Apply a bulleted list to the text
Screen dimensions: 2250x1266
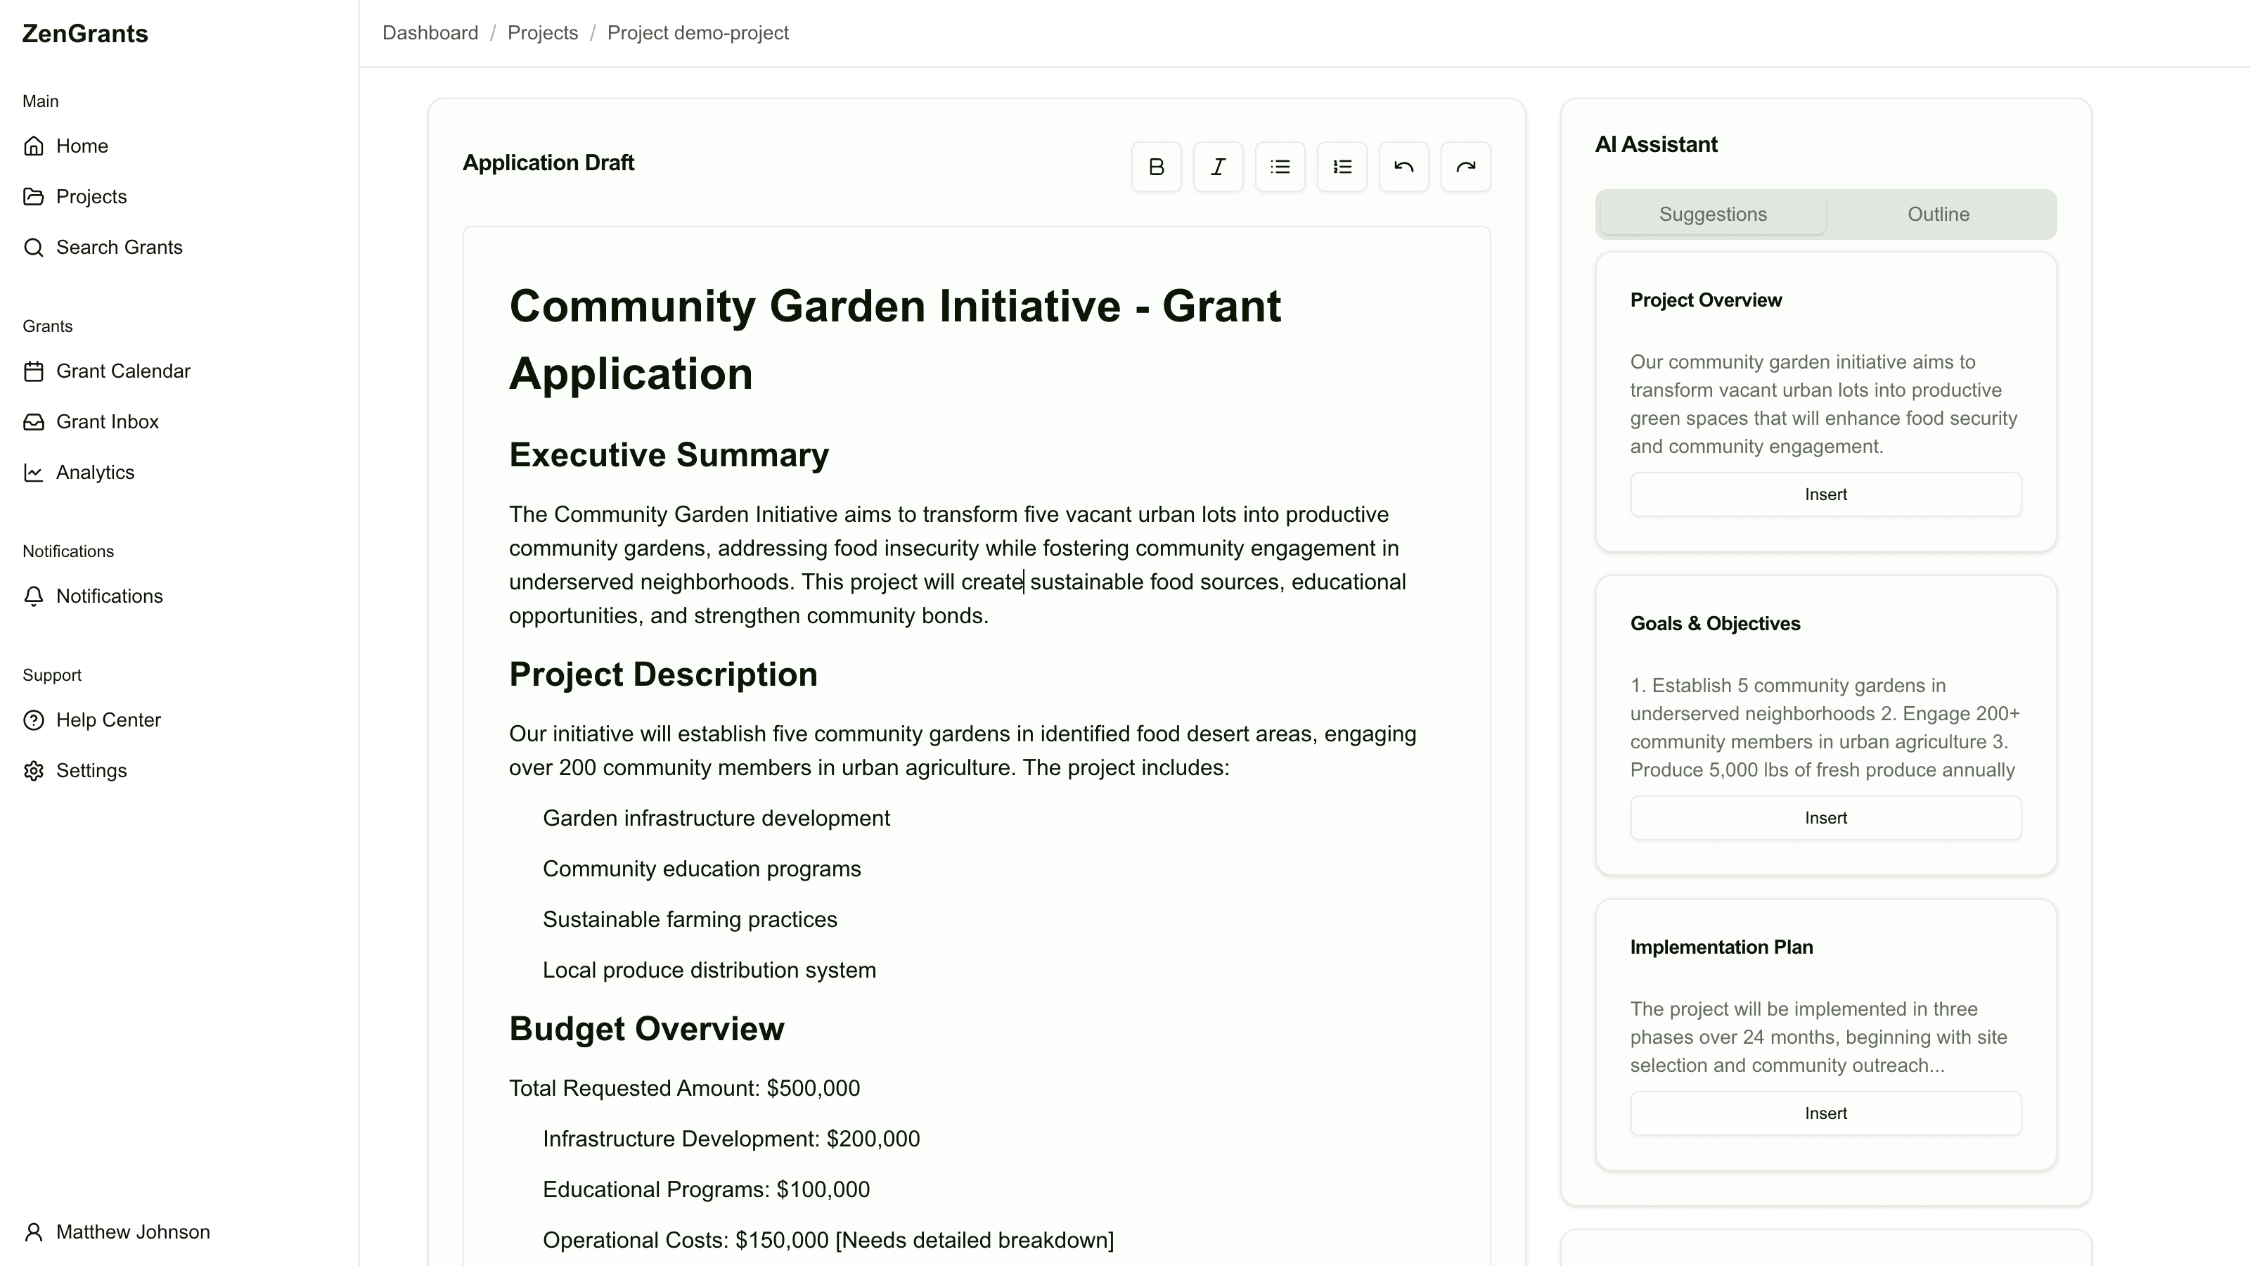point(1280,166)
